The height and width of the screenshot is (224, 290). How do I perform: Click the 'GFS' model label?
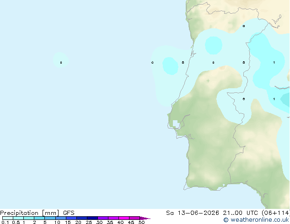(x=69, y=213)
